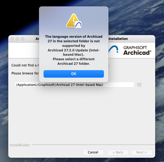Open the folder browse icon beside path

coord(139,85)
